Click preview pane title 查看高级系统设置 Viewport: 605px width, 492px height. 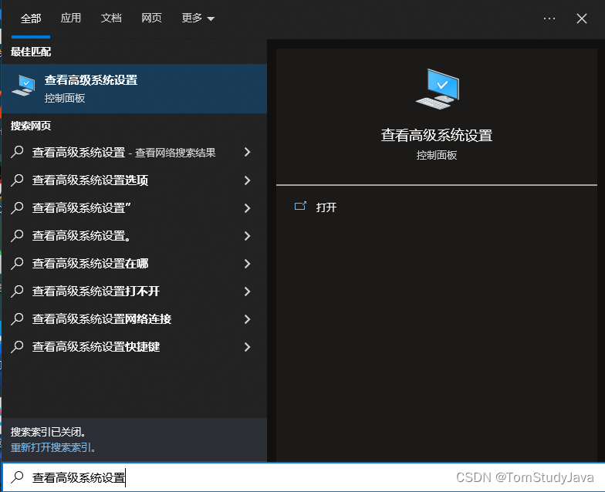[437, 136]
